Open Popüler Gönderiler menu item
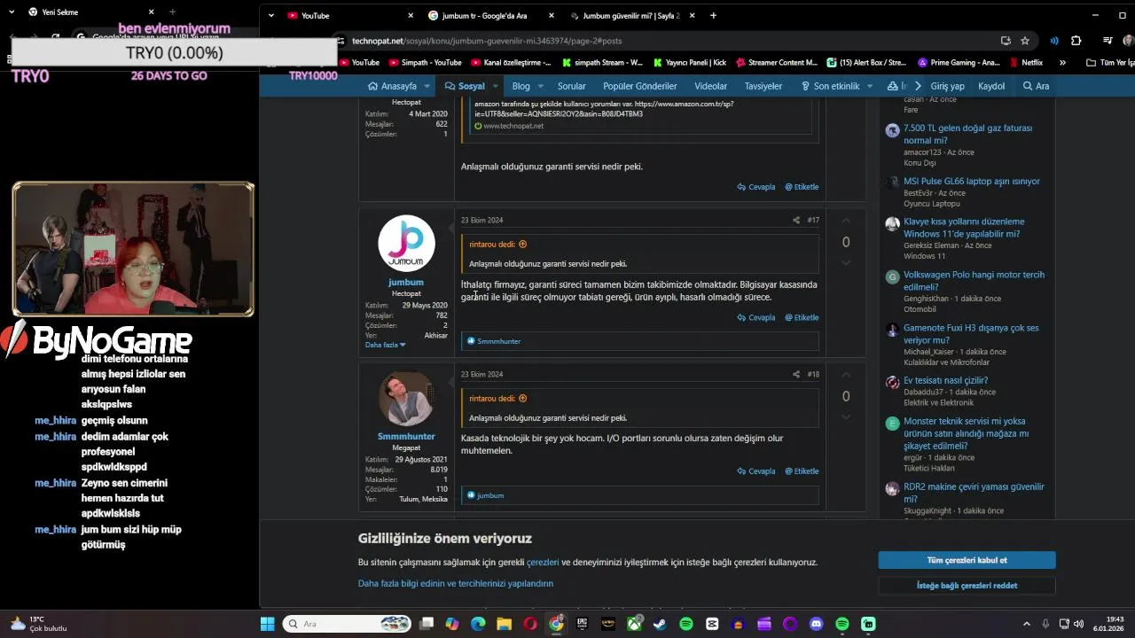 pos(639,86)
